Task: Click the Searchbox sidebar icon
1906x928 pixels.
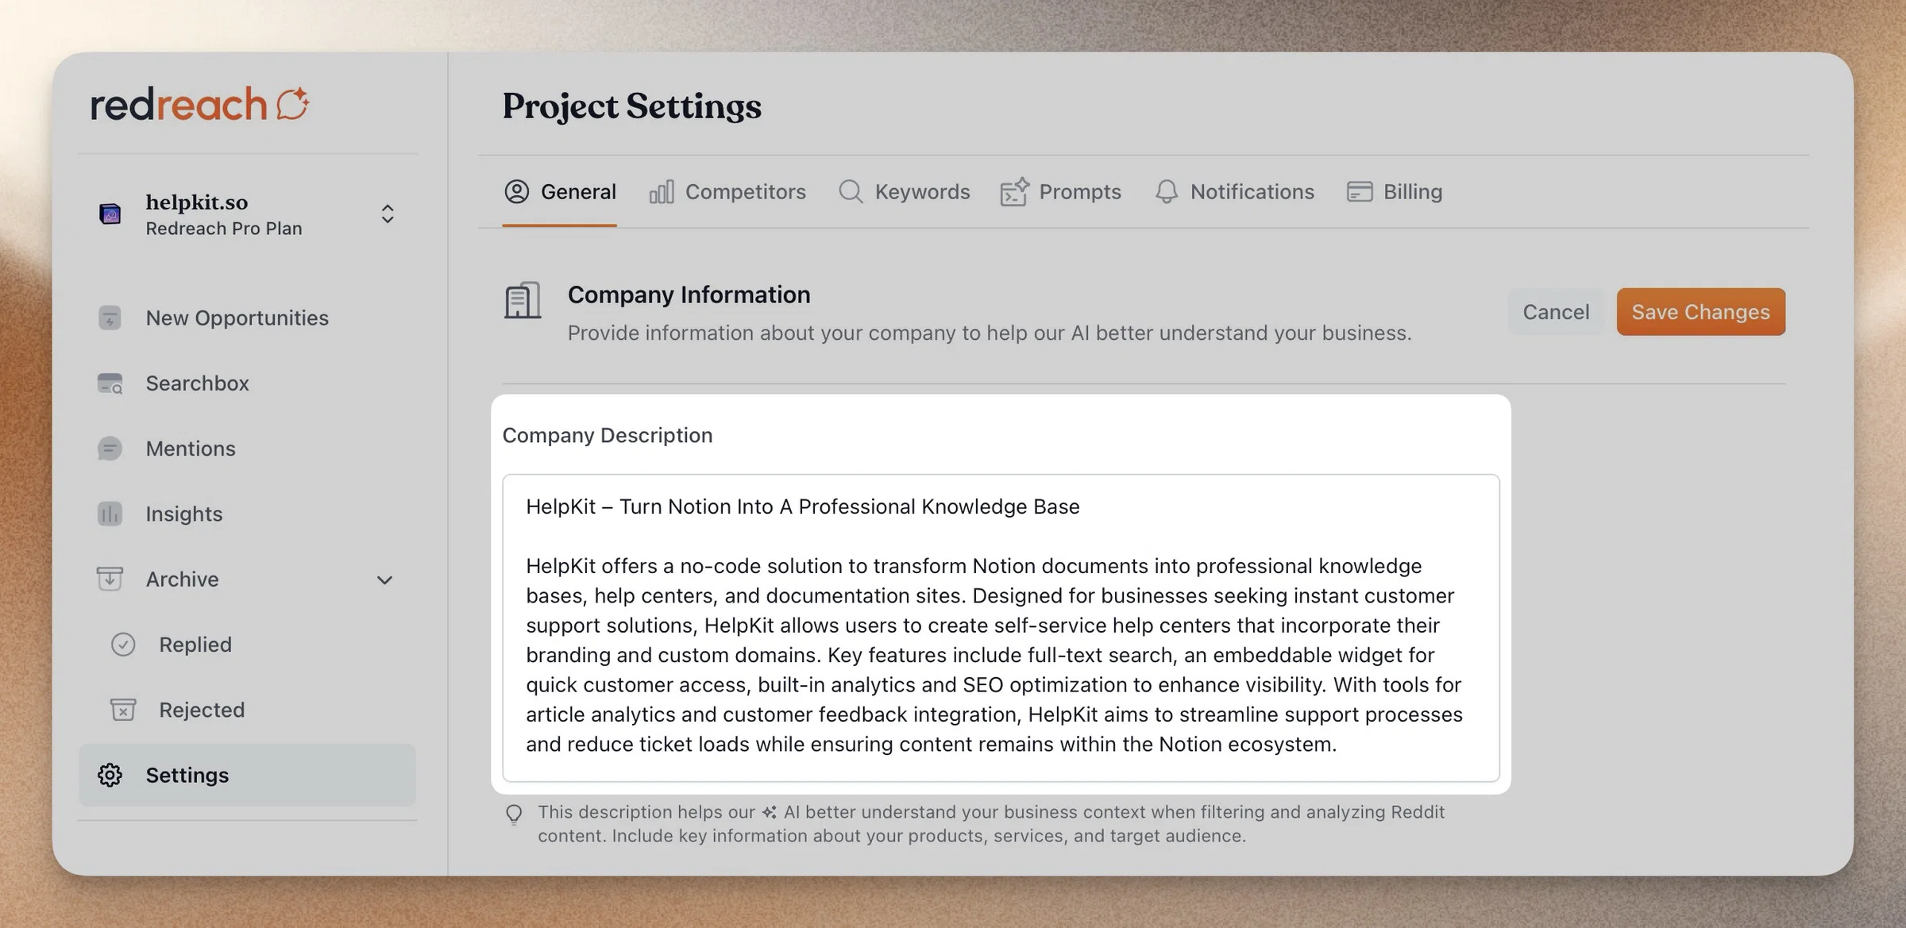Action: click(110, 383)
